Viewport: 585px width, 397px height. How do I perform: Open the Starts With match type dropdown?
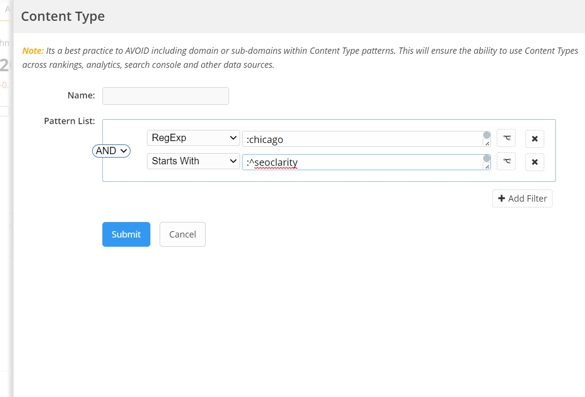193,161
